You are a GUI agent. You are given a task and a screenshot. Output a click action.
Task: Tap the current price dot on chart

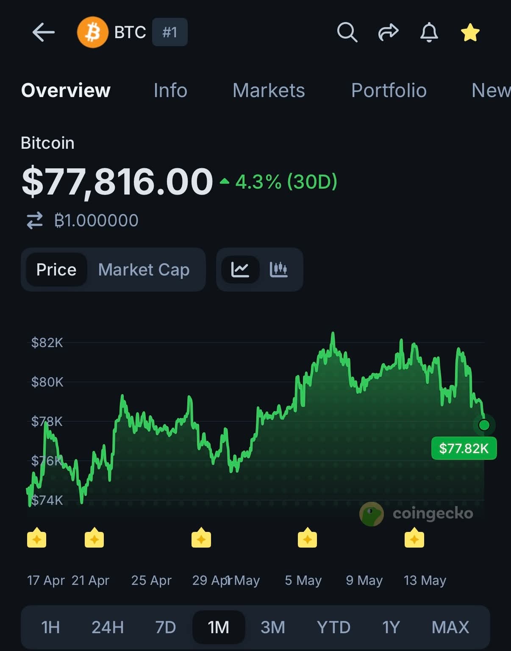click(484, 425)
